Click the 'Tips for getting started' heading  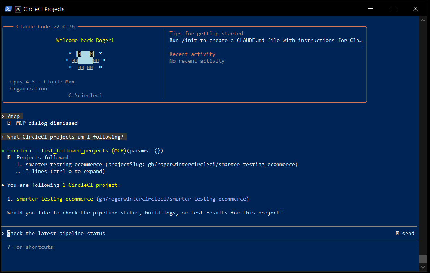point(206,33)
